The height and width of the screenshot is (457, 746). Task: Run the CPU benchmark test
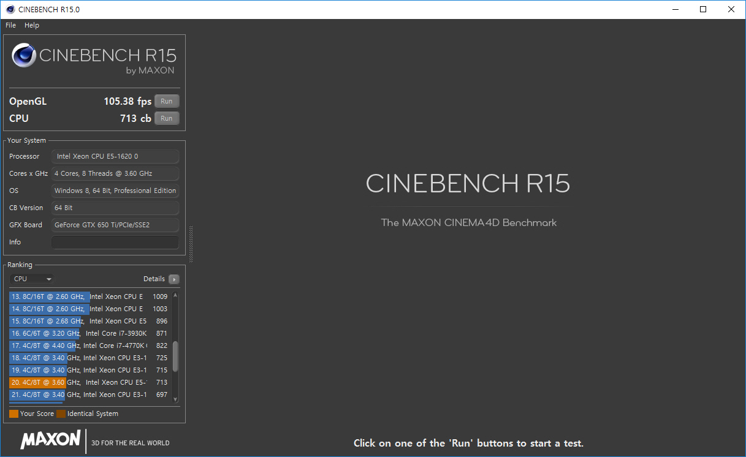(x=167, y=118)
